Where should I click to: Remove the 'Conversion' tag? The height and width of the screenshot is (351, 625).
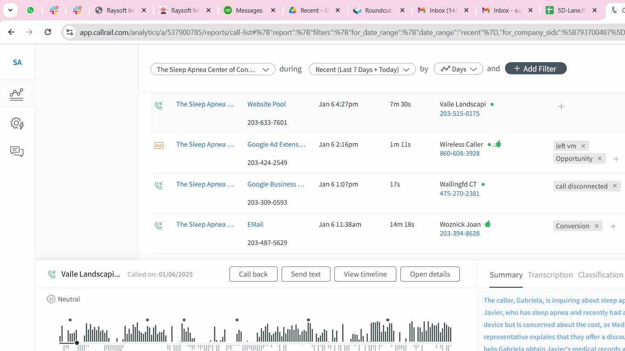pyautogui.click(x=597, y=226)
